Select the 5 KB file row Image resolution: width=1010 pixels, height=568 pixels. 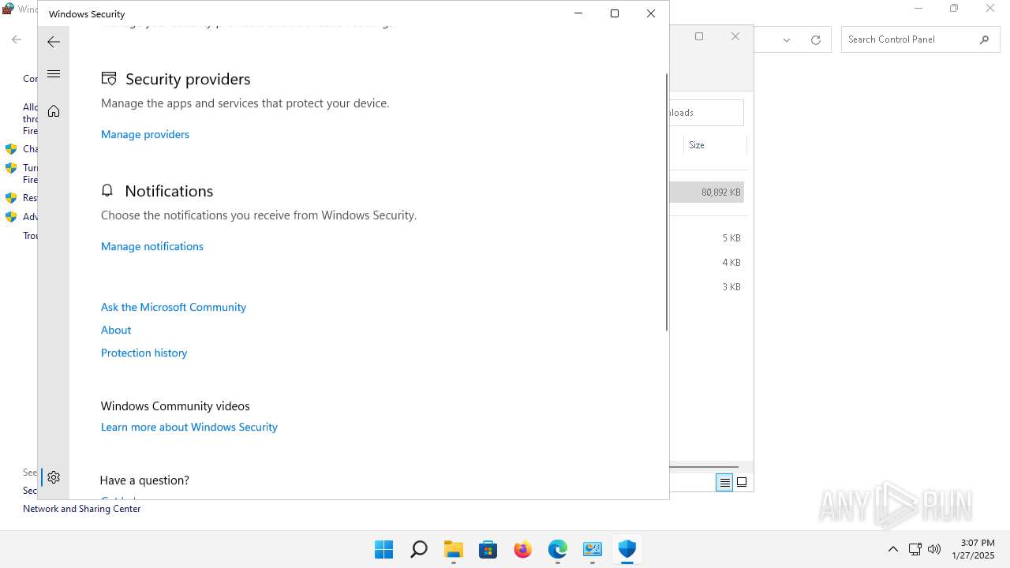point(707,238)
